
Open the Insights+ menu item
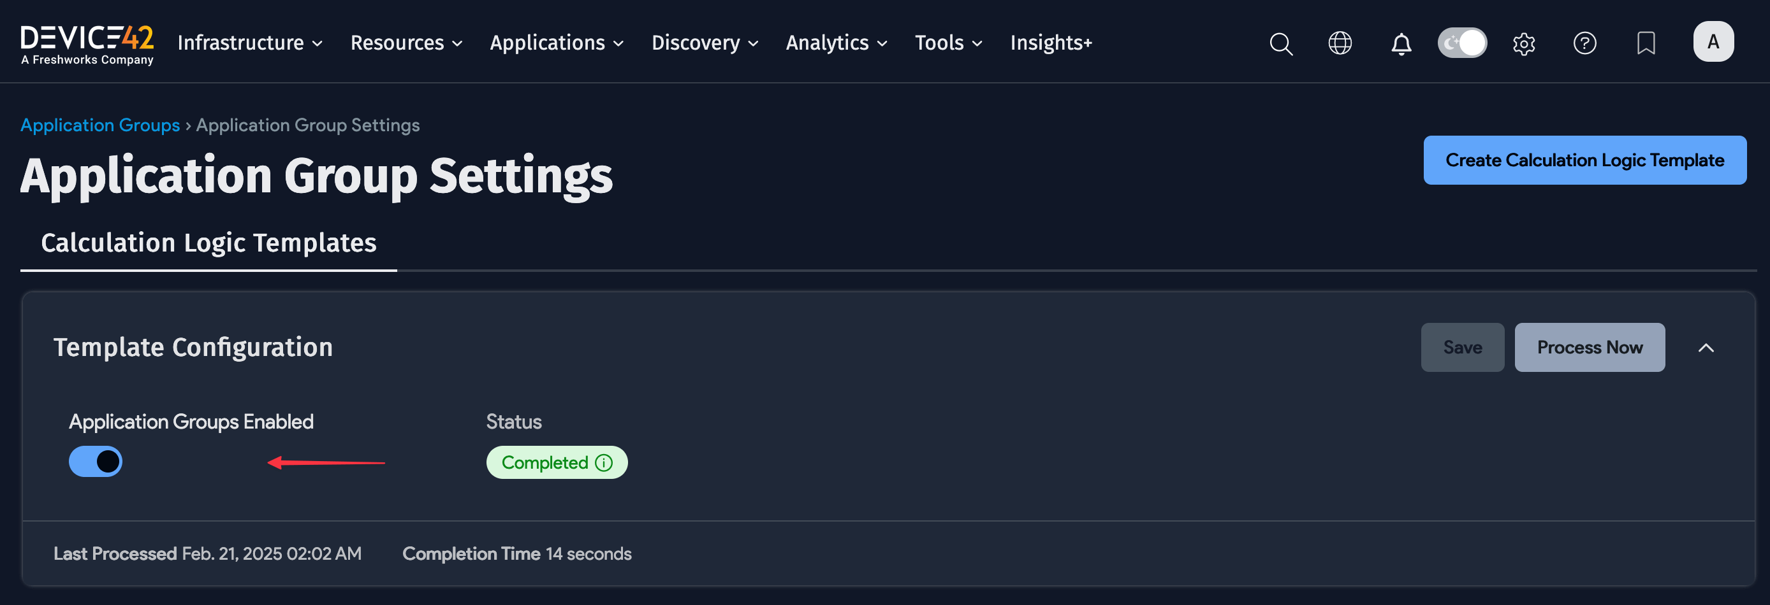(x=1051, y=43)
